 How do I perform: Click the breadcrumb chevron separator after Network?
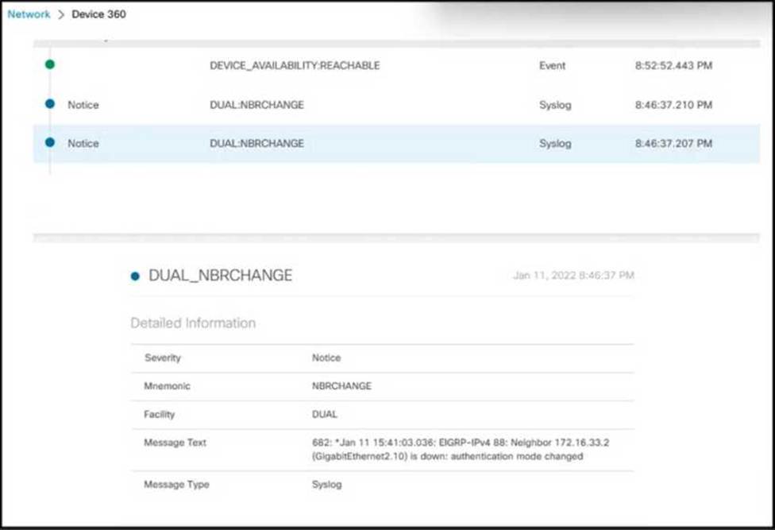coord(61,14)
